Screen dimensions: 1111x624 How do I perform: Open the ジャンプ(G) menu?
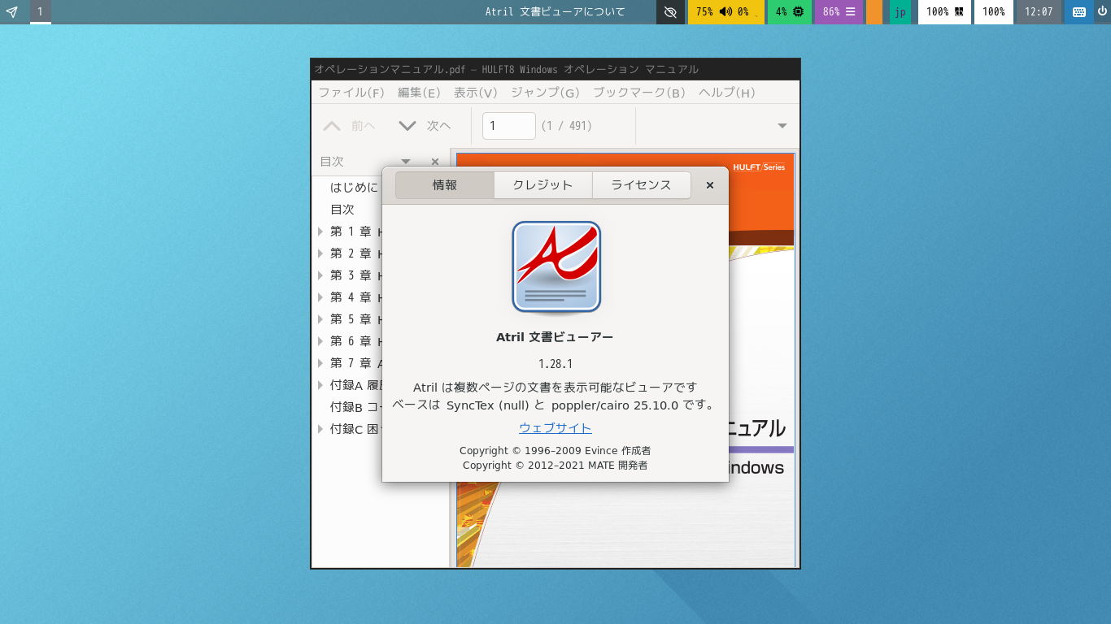pos(545,93)
